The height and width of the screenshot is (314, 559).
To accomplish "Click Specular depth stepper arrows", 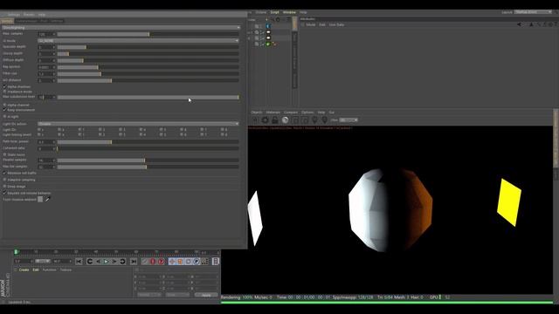I will click(x=54, y=47).
